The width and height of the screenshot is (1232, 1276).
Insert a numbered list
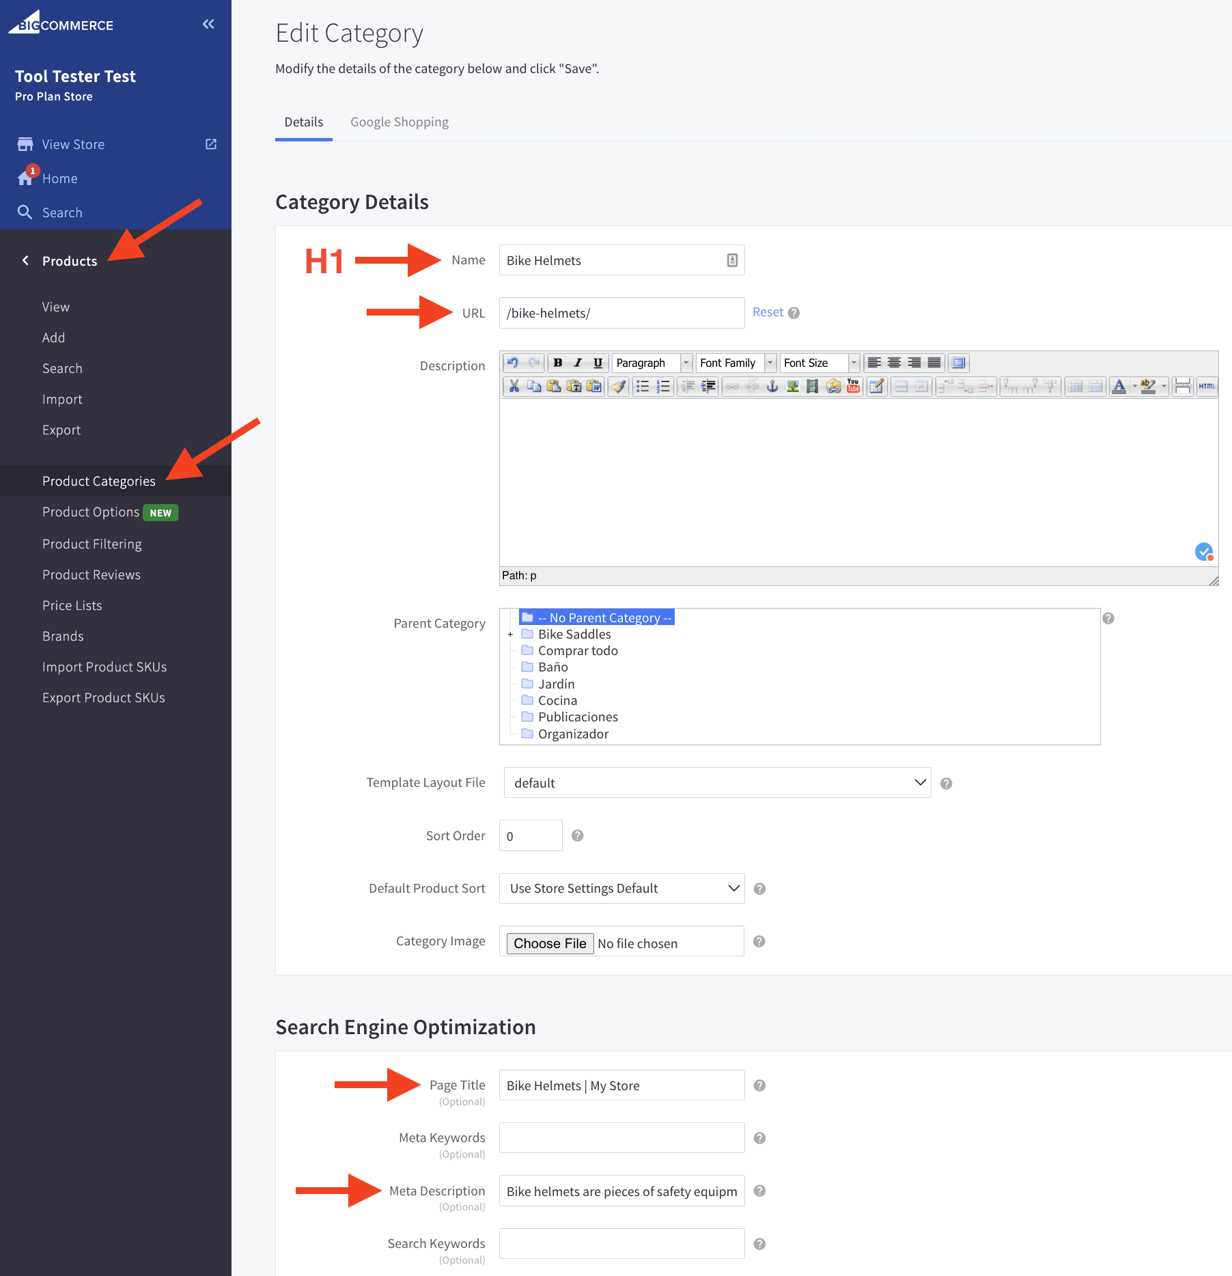(662, 387)
